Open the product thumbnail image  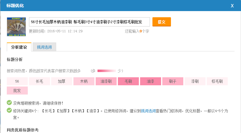point(16,26)
